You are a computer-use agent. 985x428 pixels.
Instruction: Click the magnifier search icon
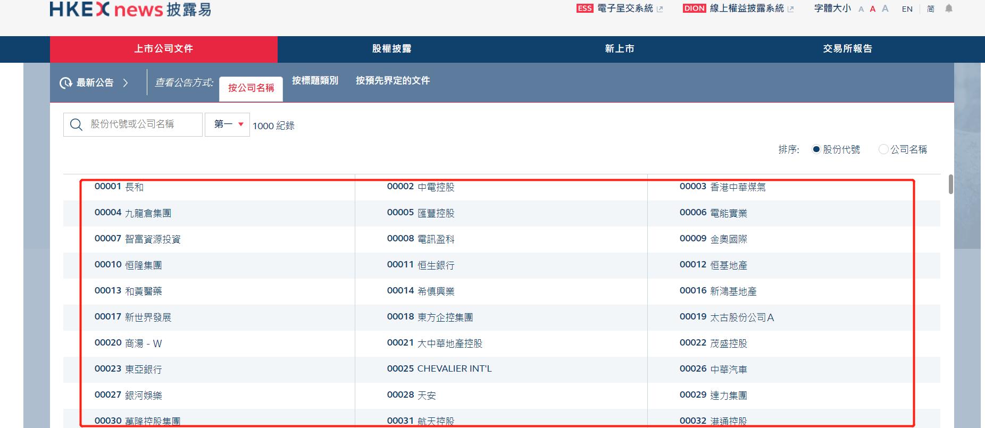[76, 124]
